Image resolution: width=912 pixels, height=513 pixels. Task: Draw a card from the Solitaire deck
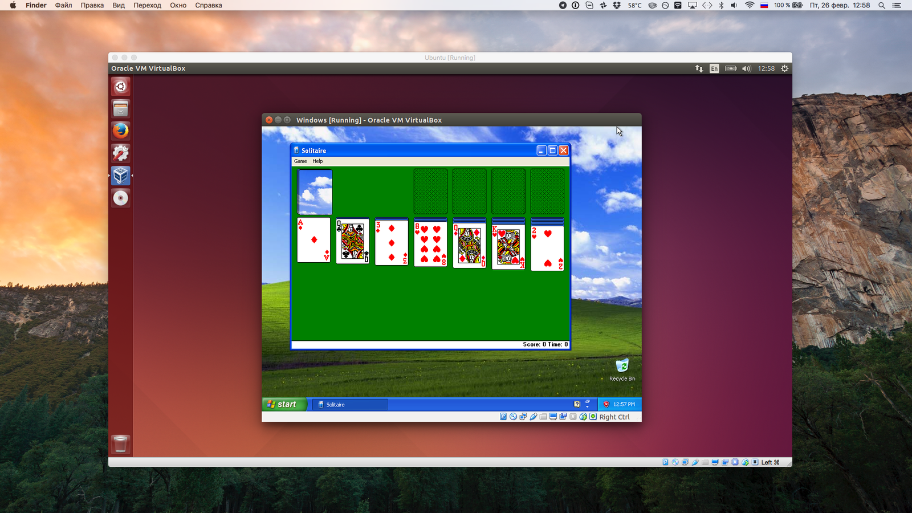315,192
